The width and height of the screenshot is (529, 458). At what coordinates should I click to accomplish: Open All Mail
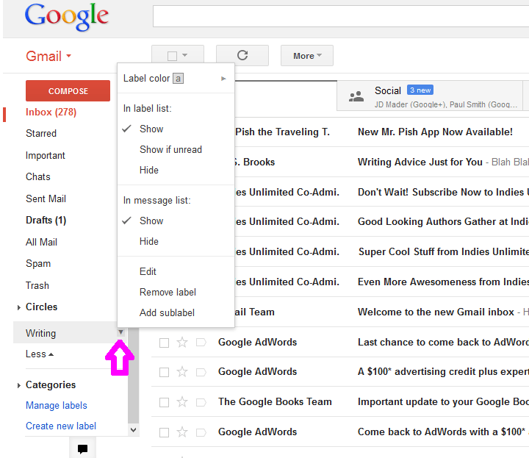tap(41, 243)
